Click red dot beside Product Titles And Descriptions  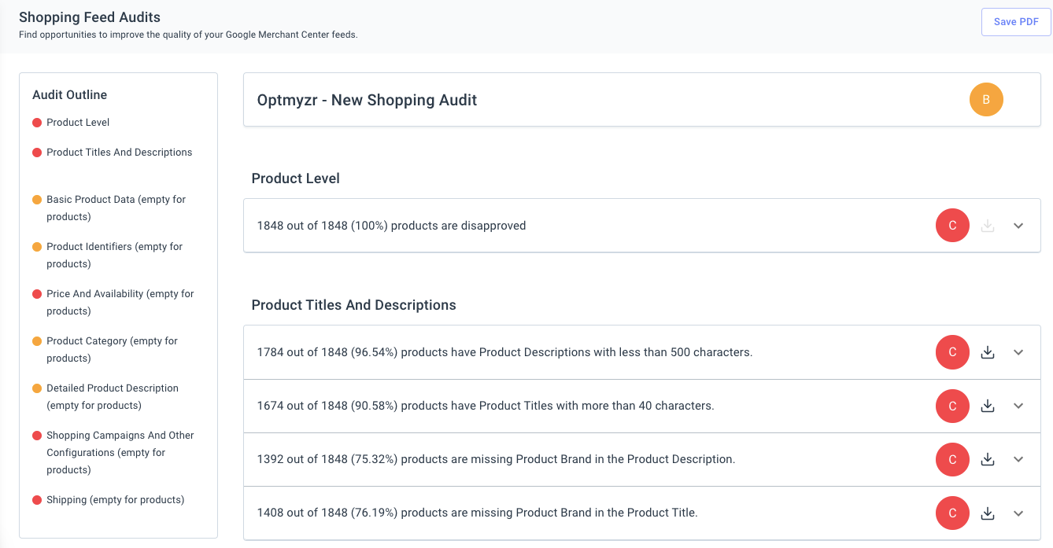tap(37, 153)
